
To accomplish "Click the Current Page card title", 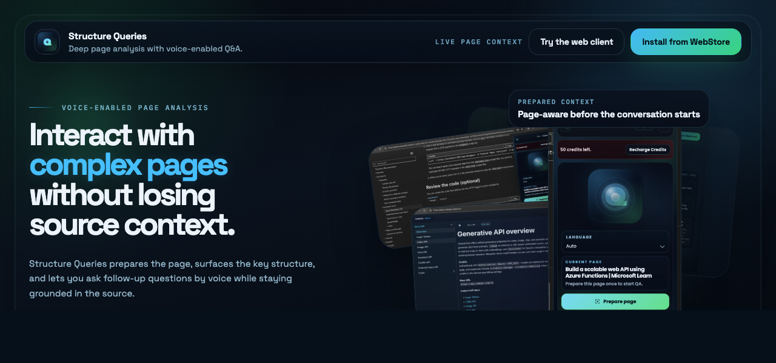I will (x=609, y=273).
